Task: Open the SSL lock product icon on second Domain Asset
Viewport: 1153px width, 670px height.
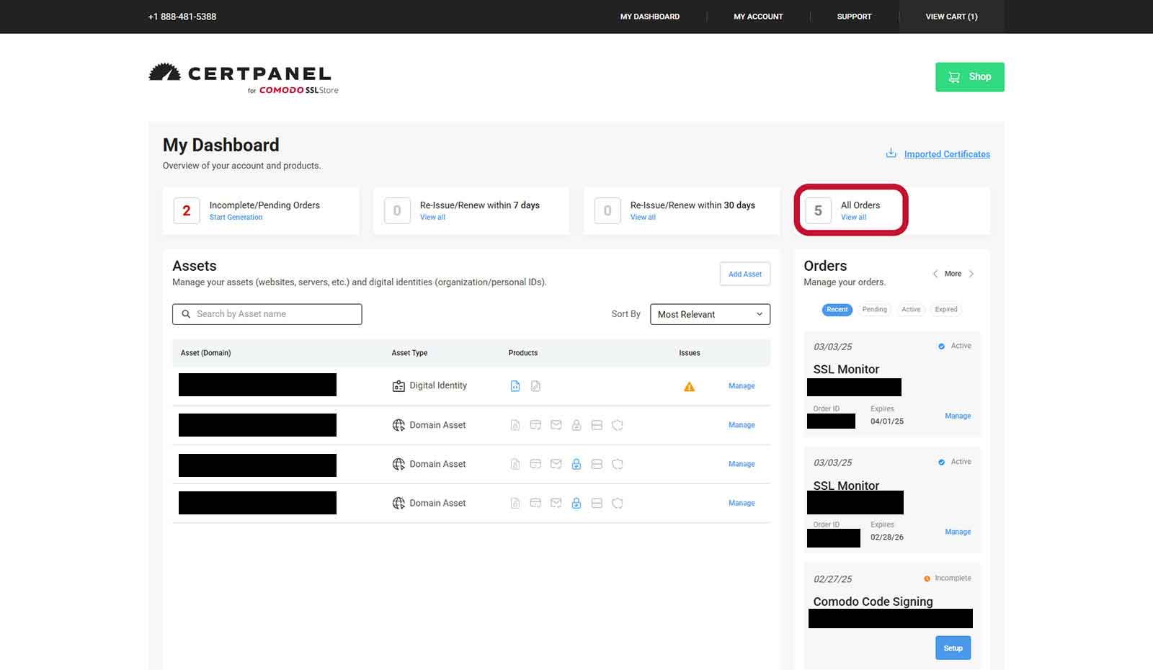Action: coord(576,464)
